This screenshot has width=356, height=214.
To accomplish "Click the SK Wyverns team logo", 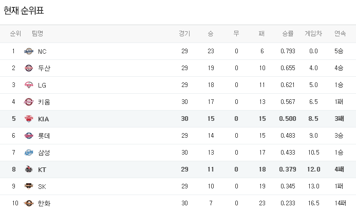I will tap(29, 186).
